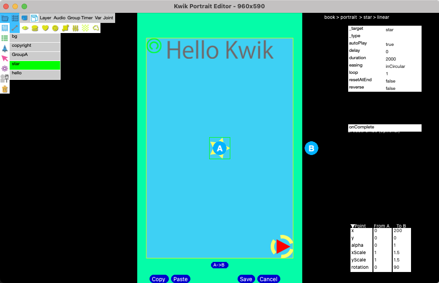Select the hello layer row
This screenshot has height=283, width=439.
[35, 74]
